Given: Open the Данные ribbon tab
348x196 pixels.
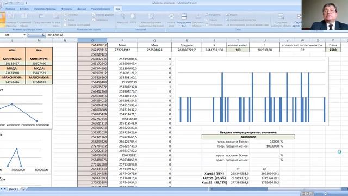Looking at the screenshot, I should click(x=82, y=9).
